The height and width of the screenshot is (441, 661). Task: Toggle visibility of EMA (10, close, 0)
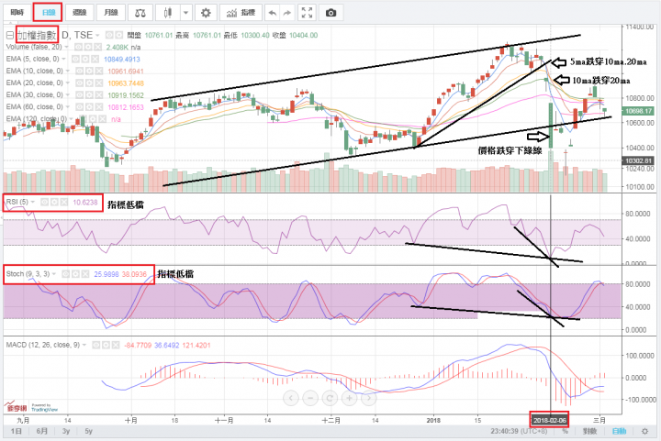pyautogui.click(x=79, y=71)
